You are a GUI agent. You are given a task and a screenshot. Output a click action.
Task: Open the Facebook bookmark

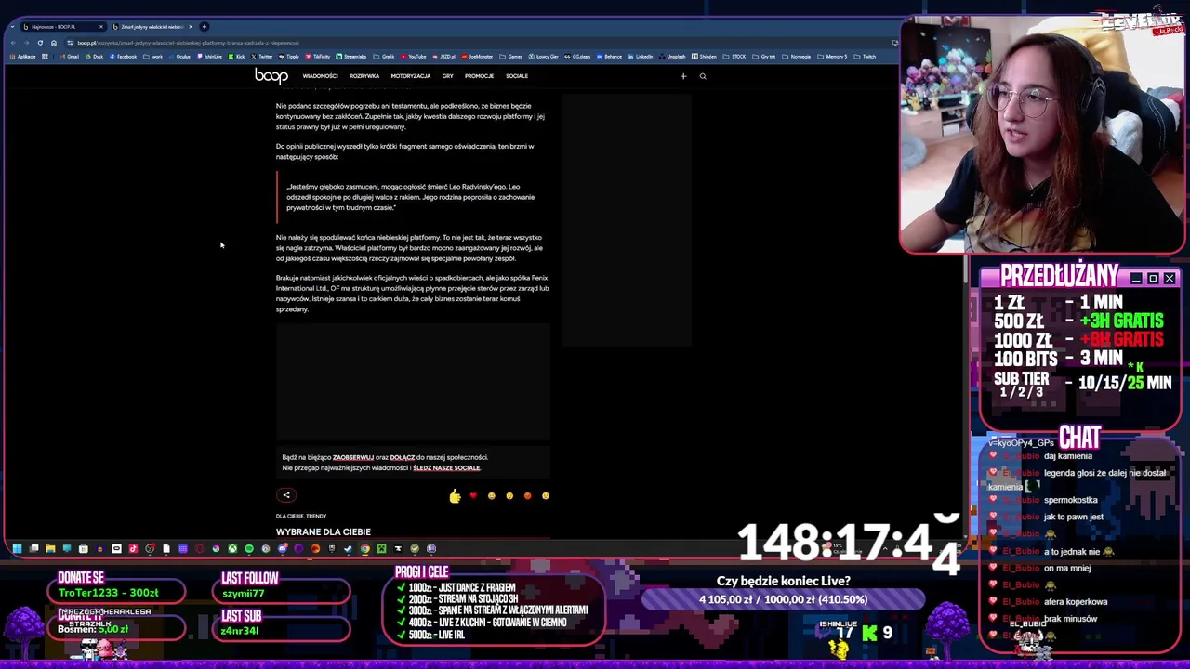point(123,57)
